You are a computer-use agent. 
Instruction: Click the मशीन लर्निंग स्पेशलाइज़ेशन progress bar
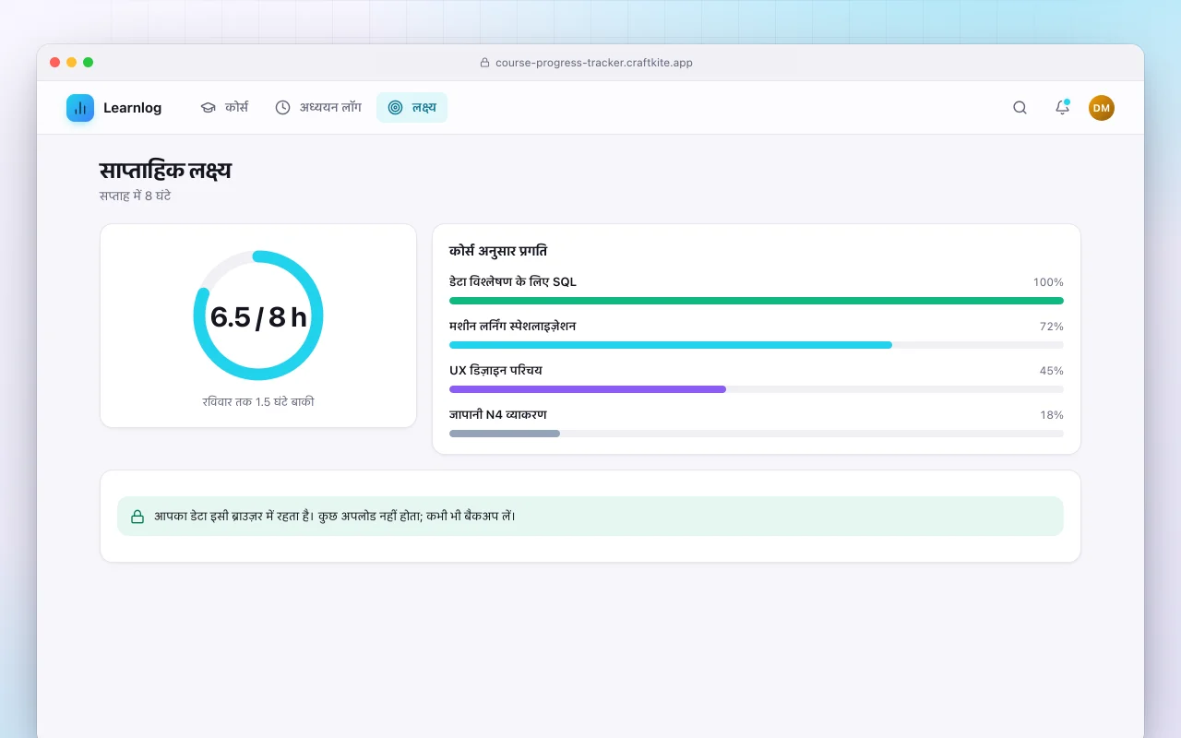click(x=757, y=345)
